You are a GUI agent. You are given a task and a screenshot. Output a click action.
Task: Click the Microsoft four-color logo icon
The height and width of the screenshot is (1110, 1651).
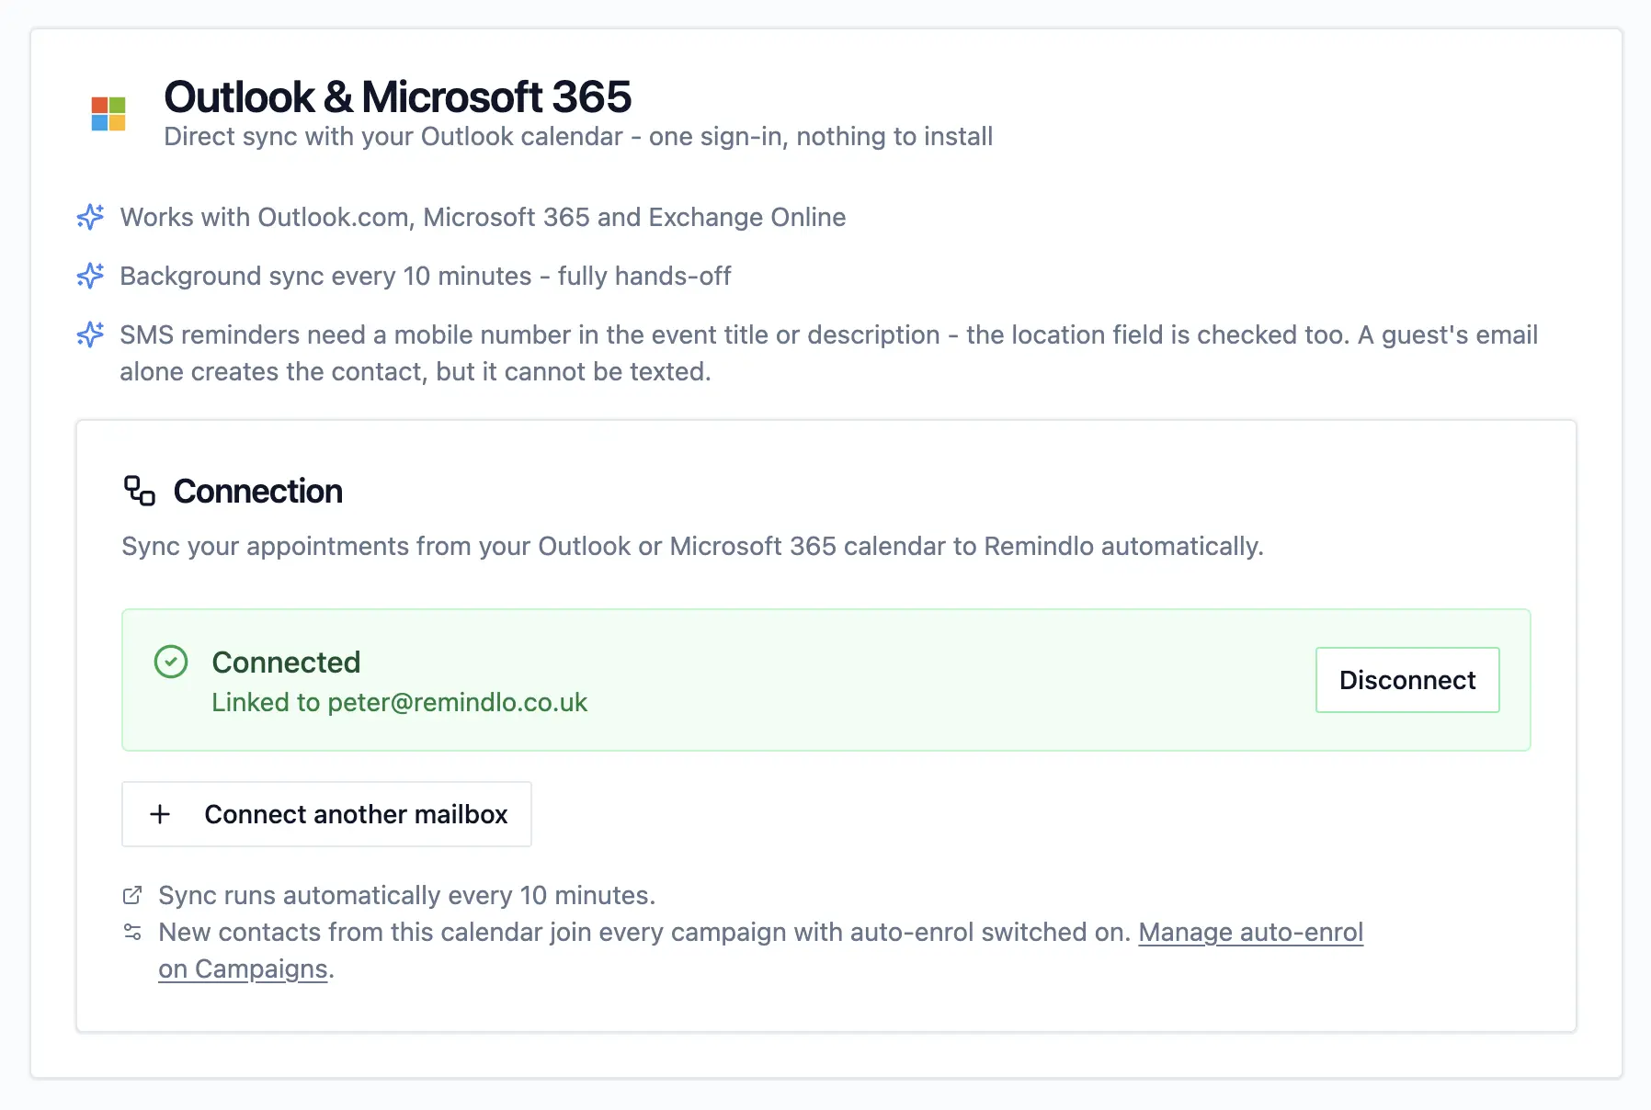click(108, 114)
